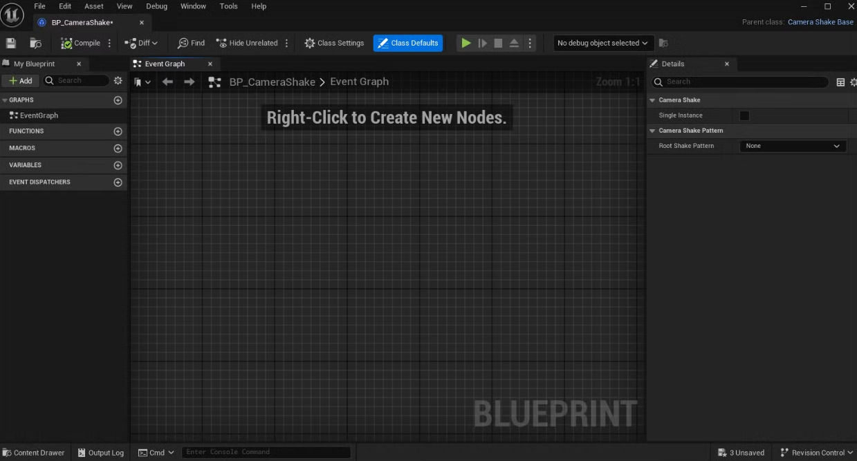This screenshot has height=461, width=857.
Task: Select the BP_CameraShake document tab
Action: click(82, 22)
